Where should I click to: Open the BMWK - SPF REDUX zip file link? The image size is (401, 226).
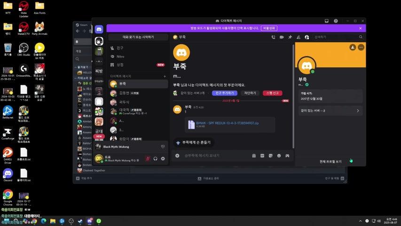coord(228,123)
